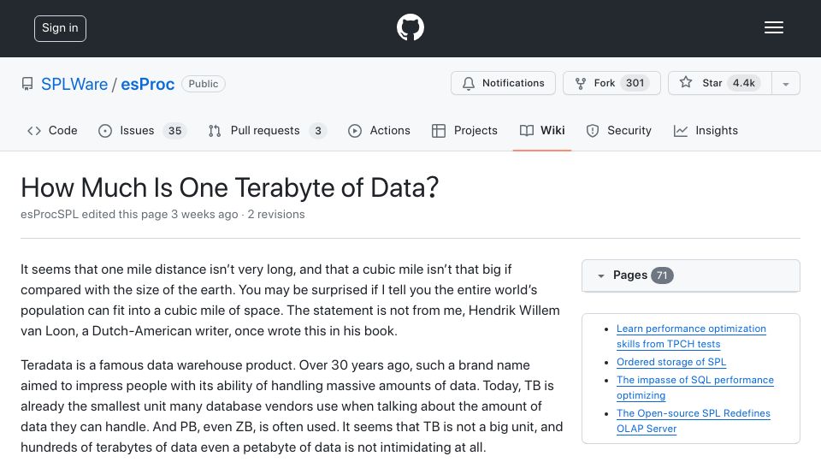821x462 pixels.
Task: Click the Insights graph icon
Action: [x=680, y=130]
